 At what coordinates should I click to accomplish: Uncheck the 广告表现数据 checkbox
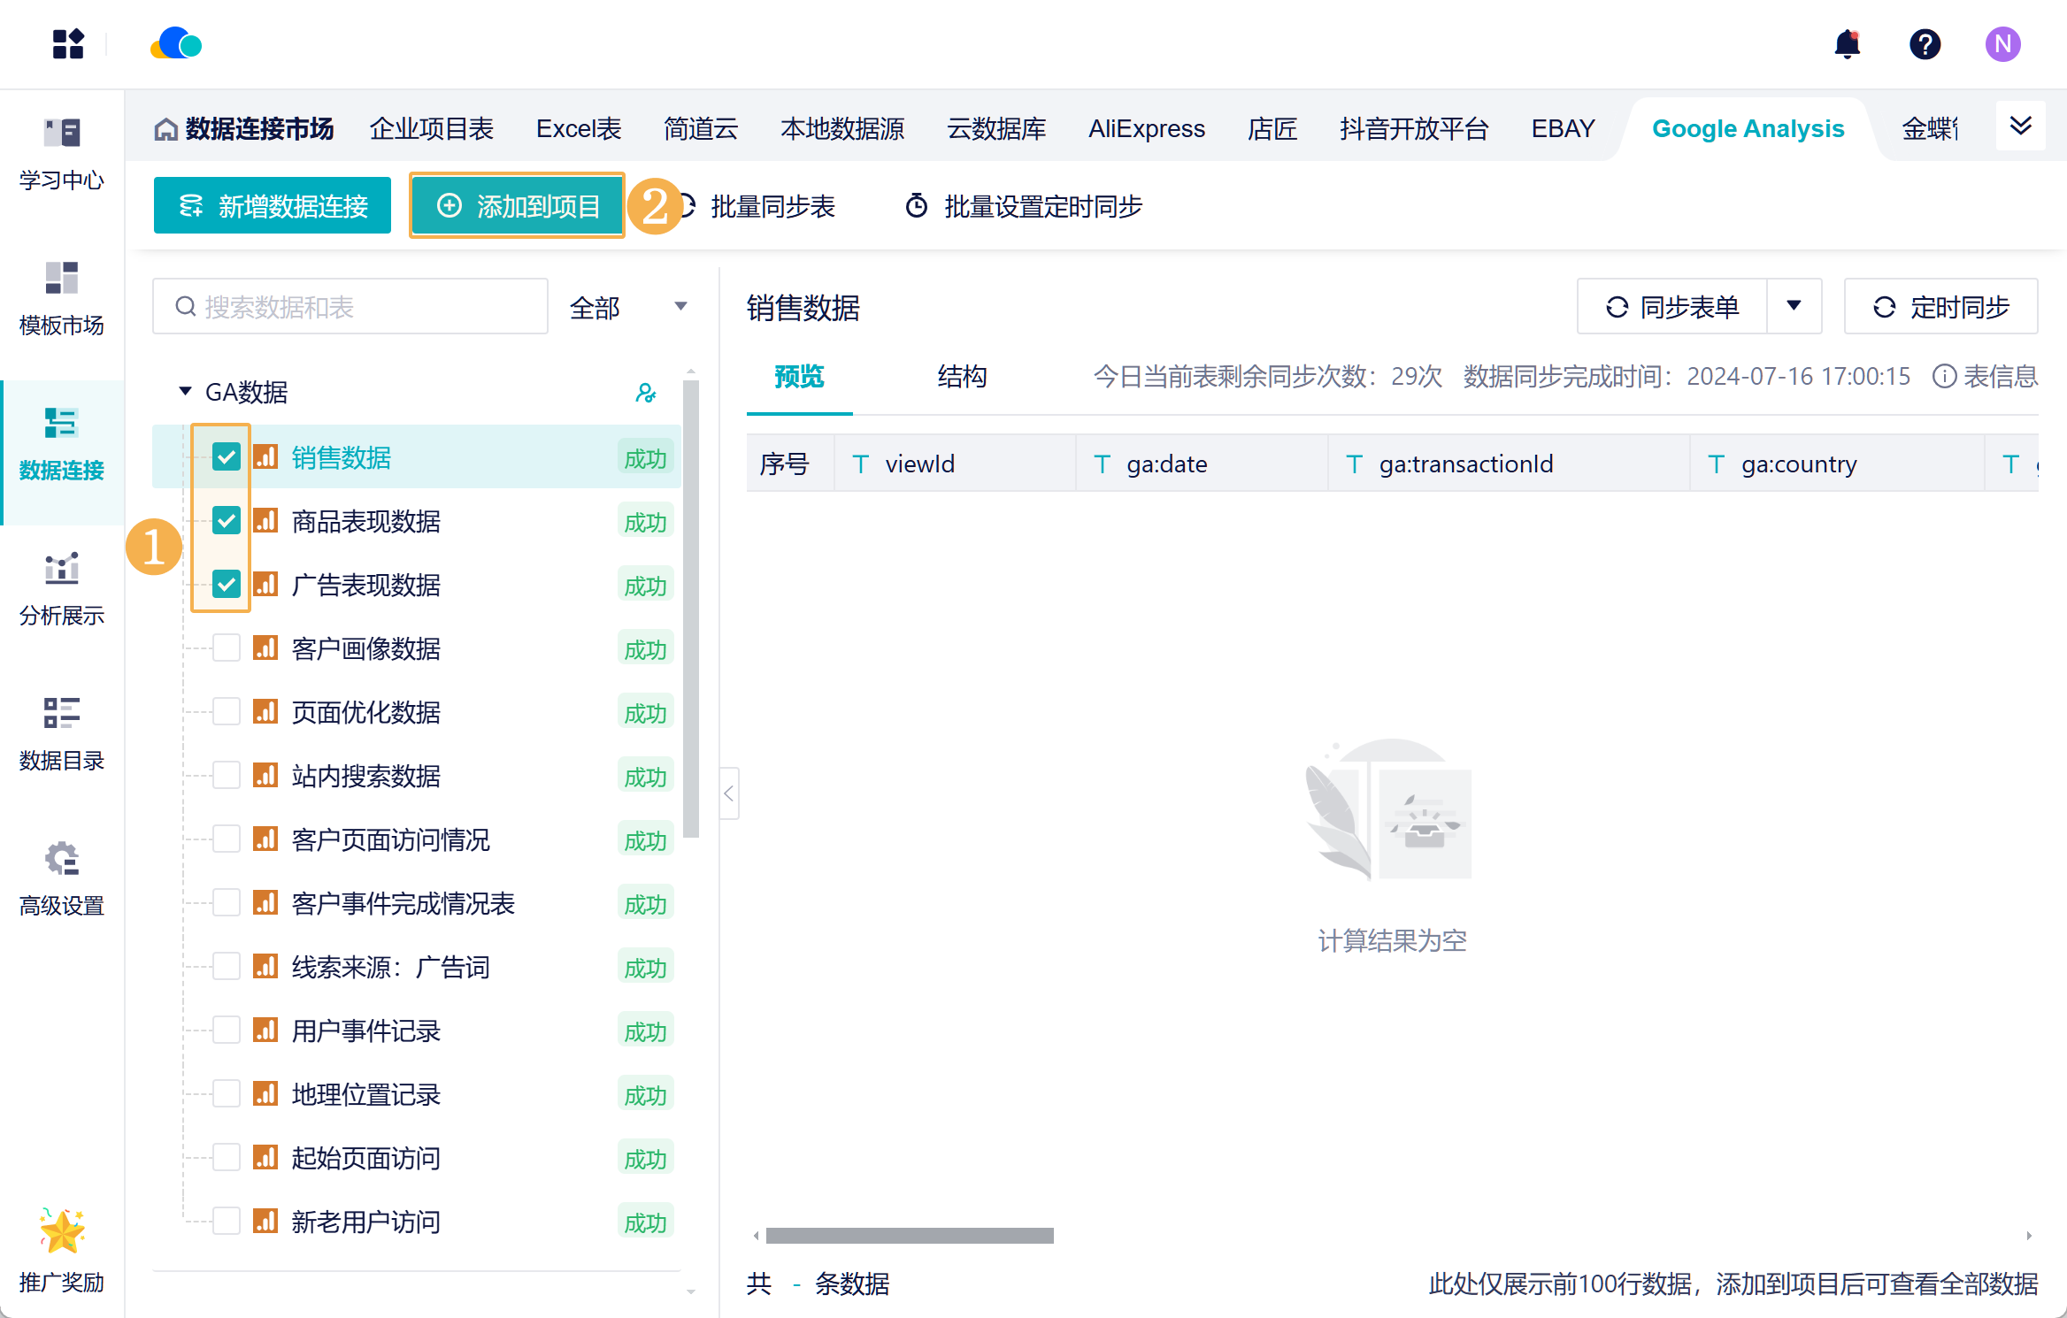[x=227, y=585]
